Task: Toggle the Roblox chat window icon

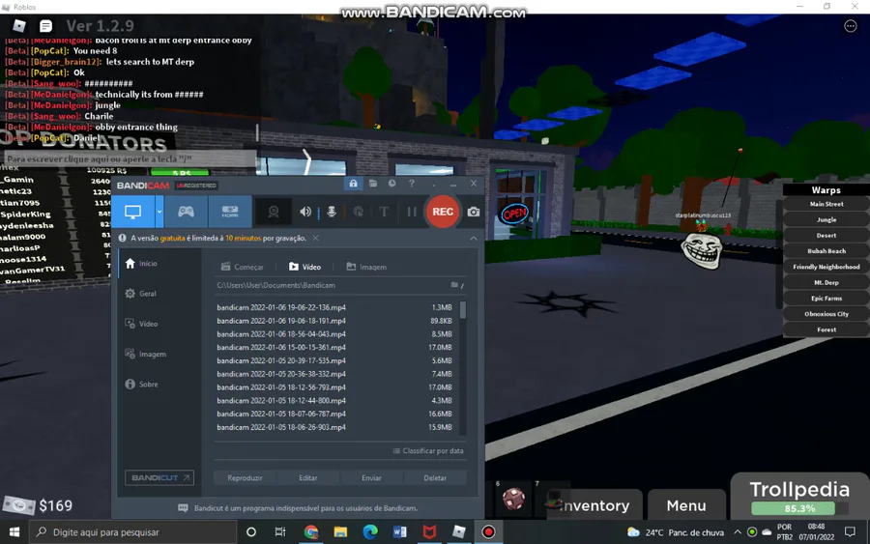Action: pos(46,25)
